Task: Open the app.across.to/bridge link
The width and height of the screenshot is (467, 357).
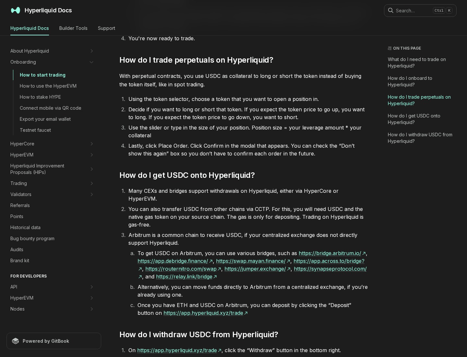Action: click(329, 261)
